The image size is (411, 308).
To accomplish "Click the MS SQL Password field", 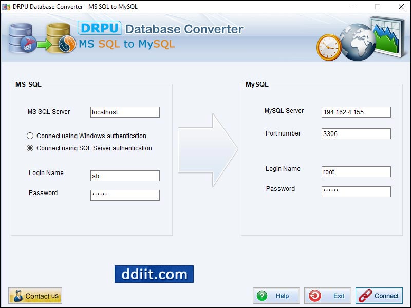I will [125, 195].
